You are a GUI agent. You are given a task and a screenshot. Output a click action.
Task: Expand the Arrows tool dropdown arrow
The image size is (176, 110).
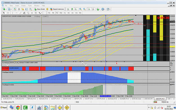coord(42,13)
